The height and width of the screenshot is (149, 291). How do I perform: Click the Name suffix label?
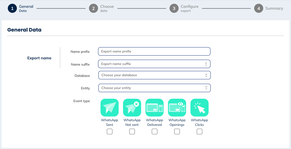tap(80, 64)
